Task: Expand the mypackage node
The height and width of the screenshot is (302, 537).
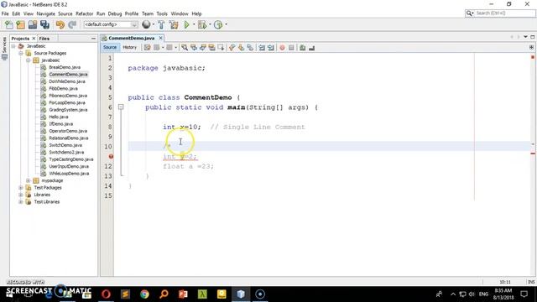Action: (x=29, y=180)
